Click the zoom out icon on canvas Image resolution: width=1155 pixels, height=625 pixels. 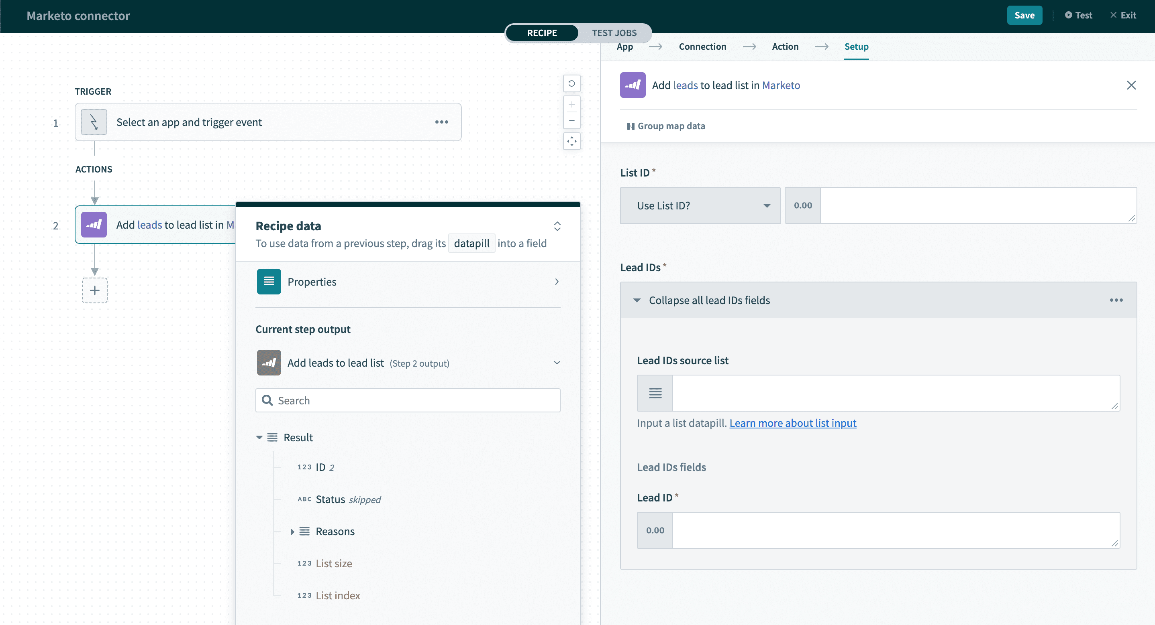[x=571, y=120]
